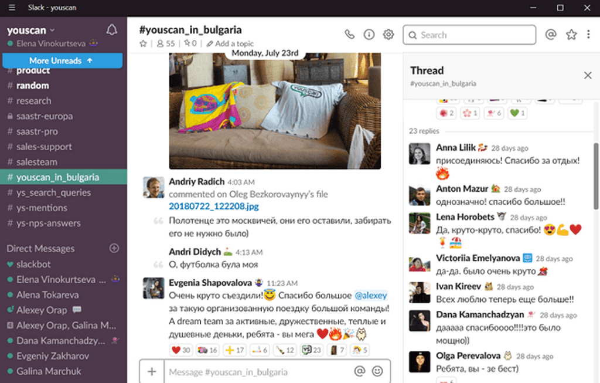This screenshot has width=600, height=383.
Task: Toggle reaction with 16 count
Action: pyautogui.click(x=207, y=350)
